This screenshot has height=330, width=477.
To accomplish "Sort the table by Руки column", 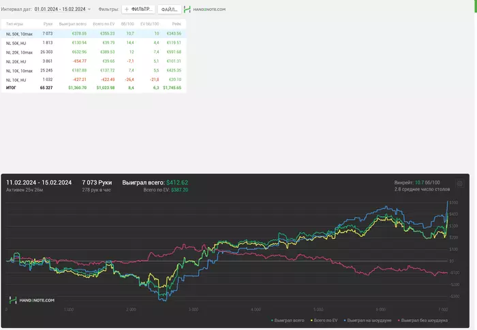I will pyautogui.click(x=48, y=24).
